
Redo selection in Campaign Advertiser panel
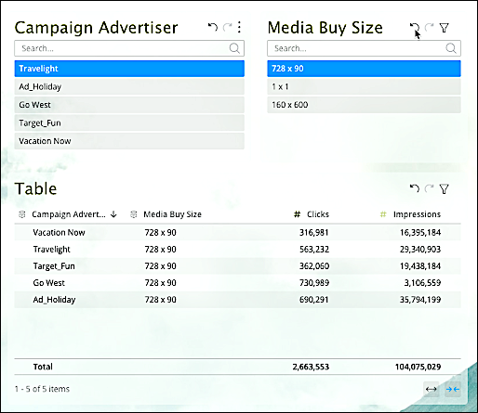pos(228,28)
